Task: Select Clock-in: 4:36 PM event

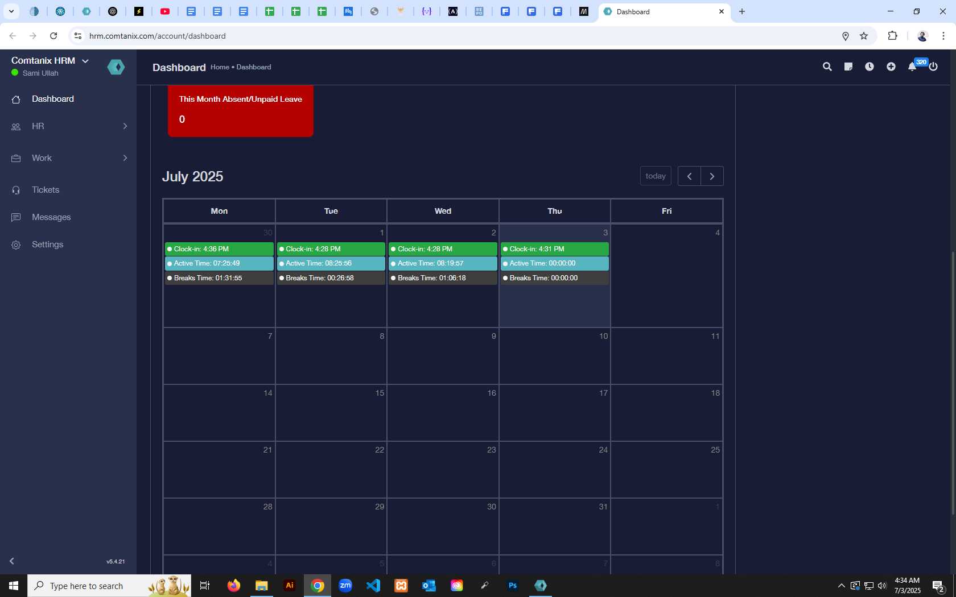Action: pyautogui.click(x=219, y=249)
